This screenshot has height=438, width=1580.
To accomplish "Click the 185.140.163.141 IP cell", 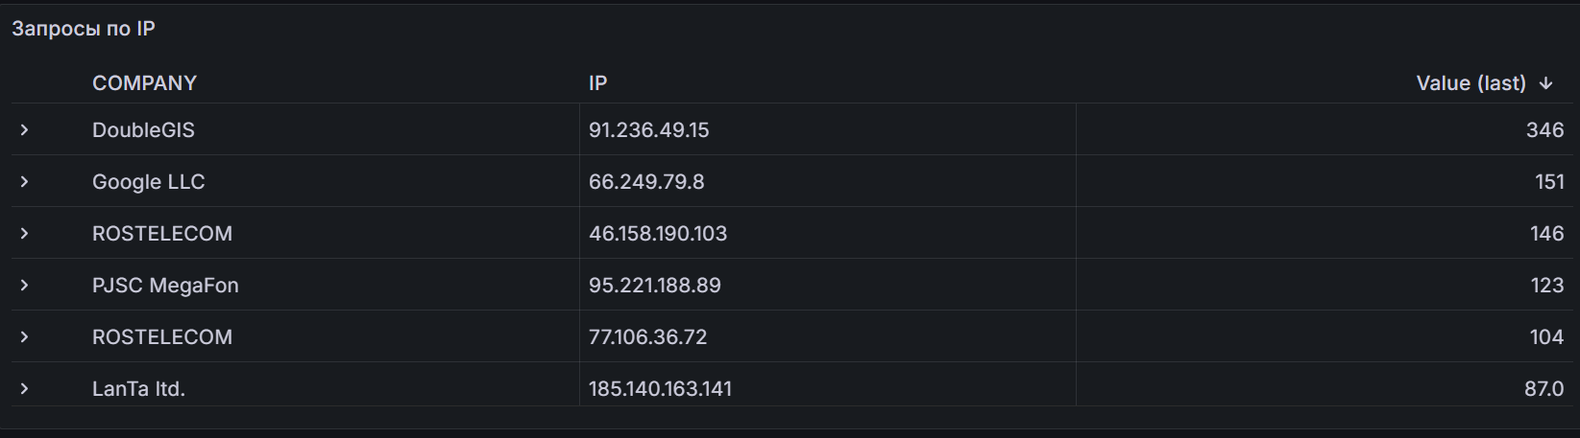I will coord(660,388).
